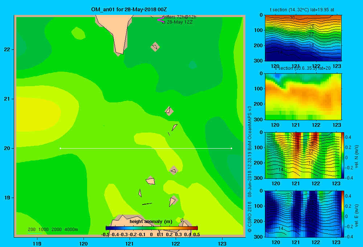Click the small island just below 21N
The height and width of the screenshot is (247, 363).
(x=169, y=111)
